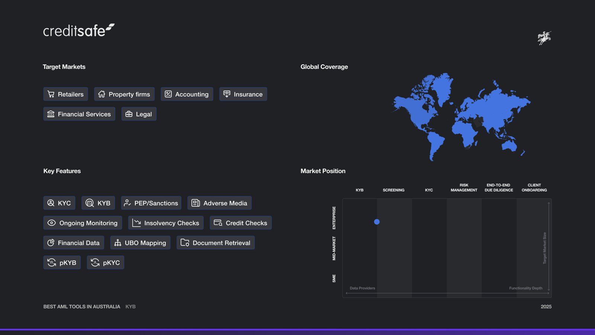
Task: Click the Key Features heading
Action: click(62, 171)
